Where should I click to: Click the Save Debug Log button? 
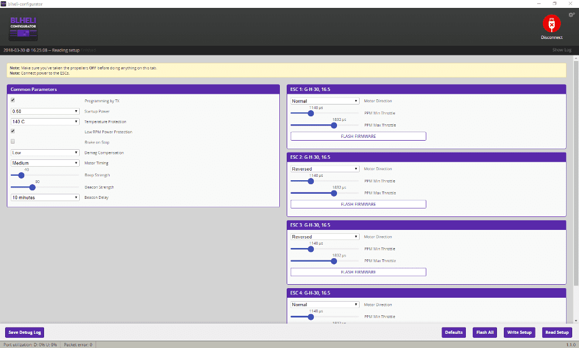pos(24,332)
